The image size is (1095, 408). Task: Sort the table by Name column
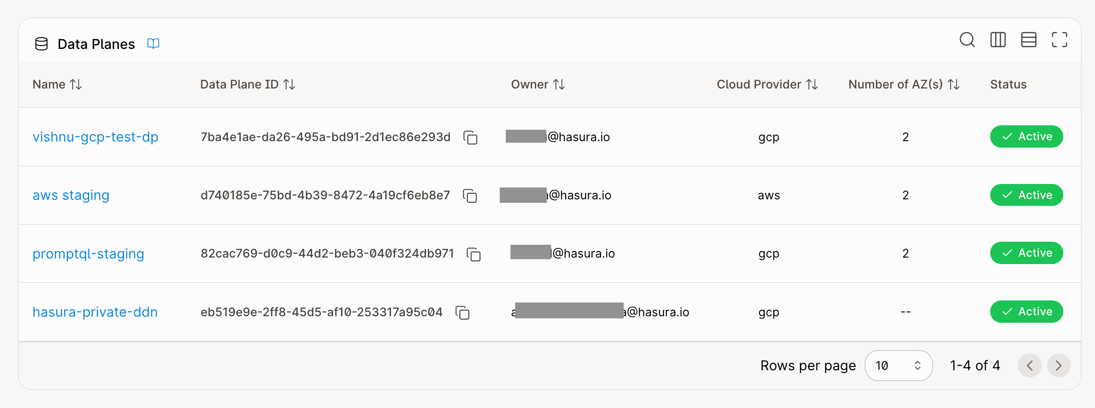(76, 84)
